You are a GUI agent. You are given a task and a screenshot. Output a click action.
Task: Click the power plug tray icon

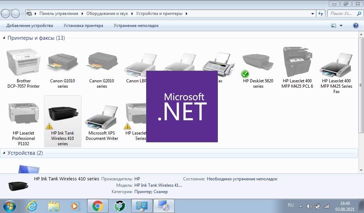(317, 206)
